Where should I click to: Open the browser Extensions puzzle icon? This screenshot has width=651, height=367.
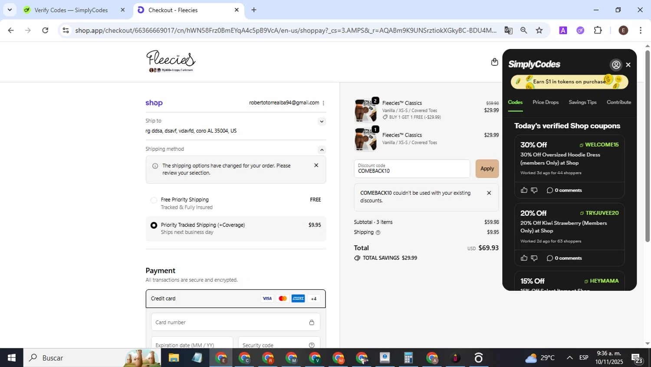(x=598, y=30)
